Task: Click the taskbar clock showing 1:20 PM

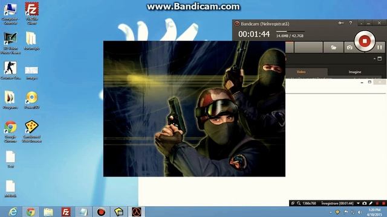Action: pyautogui.click(x=374, y=212)
